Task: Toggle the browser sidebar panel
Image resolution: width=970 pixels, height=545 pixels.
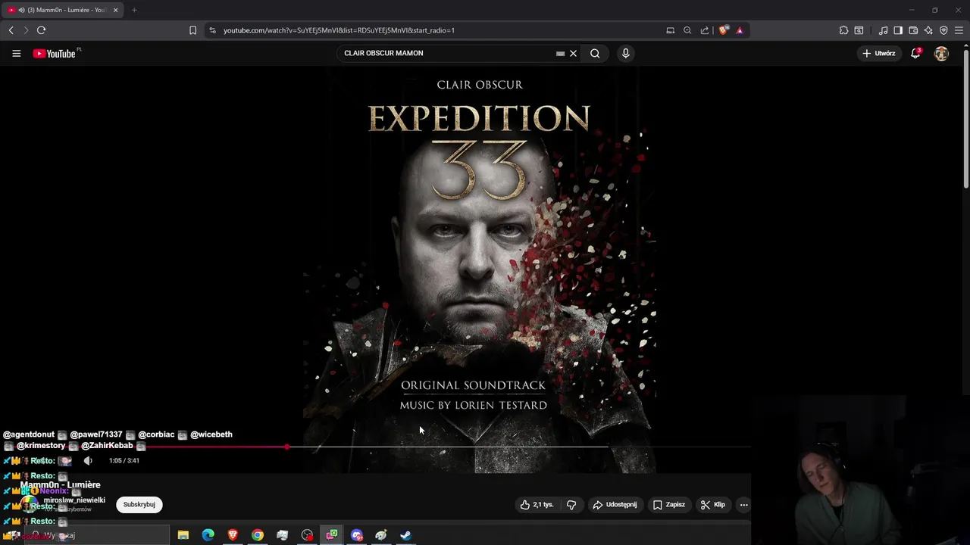Action: click(898, 30)
